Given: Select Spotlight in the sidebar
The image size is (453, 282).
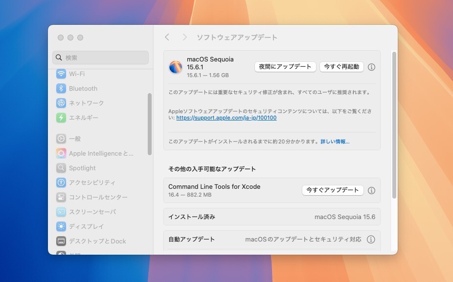Looking at the screenshot, I should coord(82,168).
